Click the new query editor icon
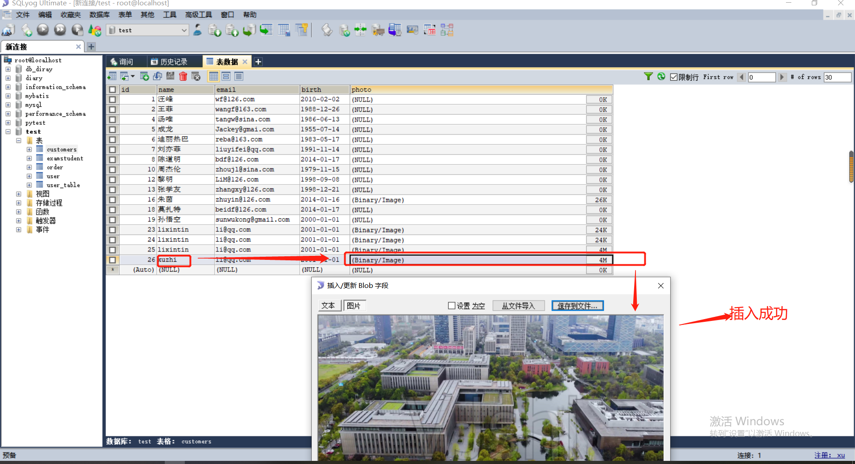855x464 pixels. point(26,30)
